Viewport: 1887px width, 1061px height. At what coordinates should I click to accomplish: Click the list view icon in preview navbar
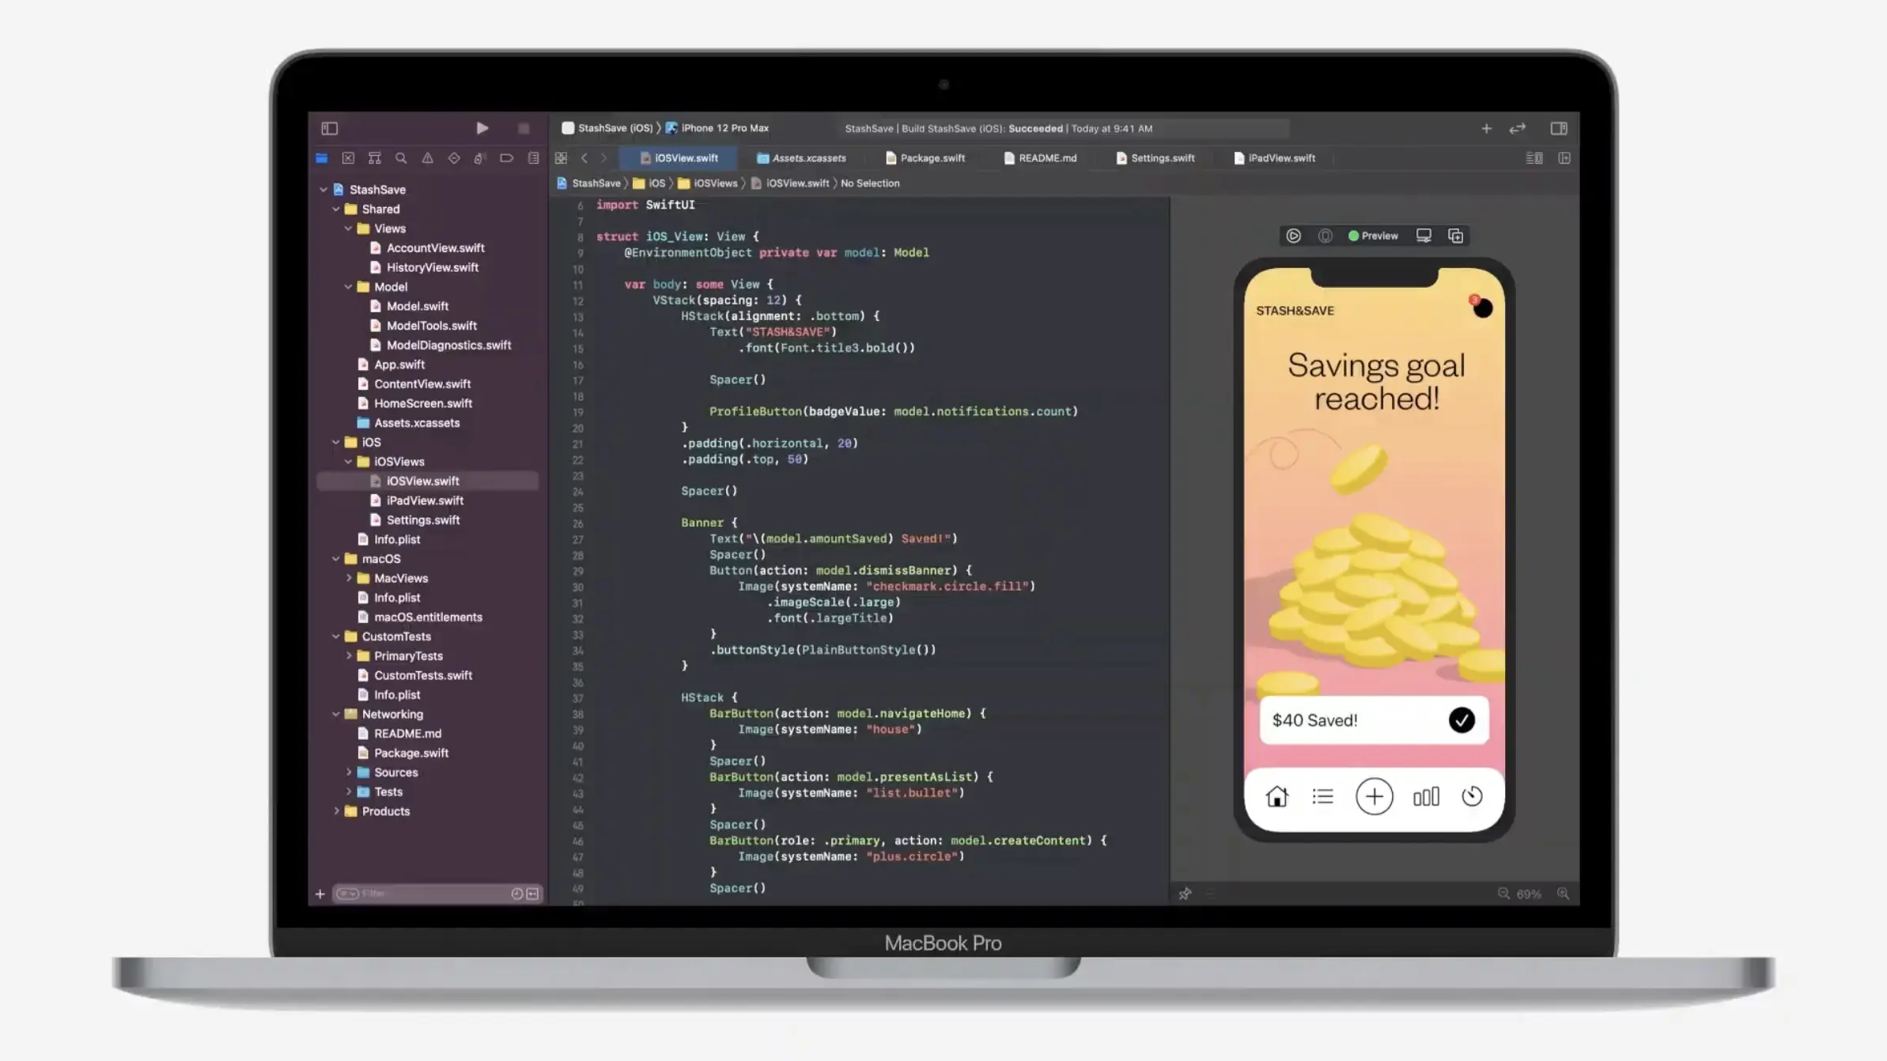click(x=1322, y=795)
